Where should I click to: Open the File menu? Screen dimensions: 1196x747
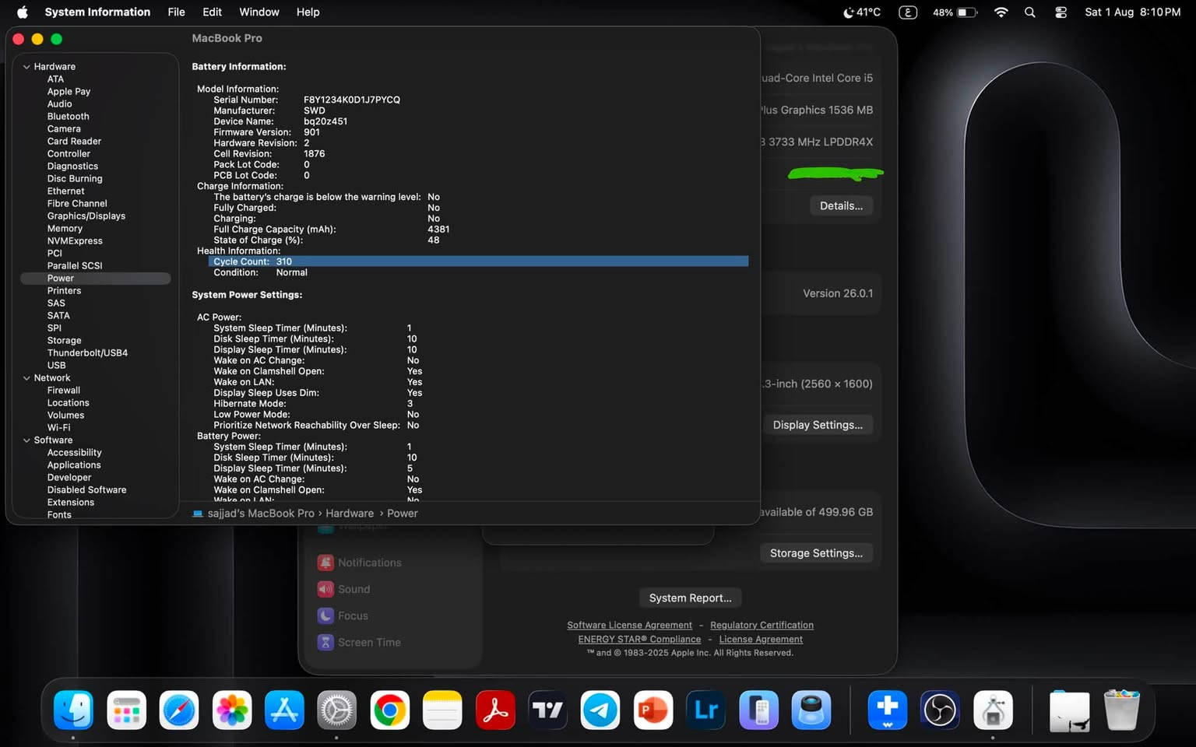pyautogui.click(x=177, y=12)
